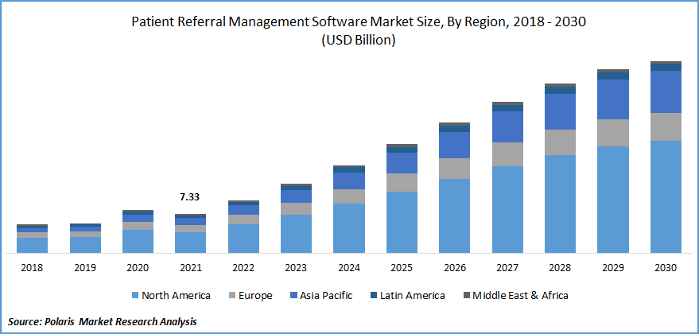This screenshot has height=334, width=699.
Task: Click the Latin America legend color swatch
Action: pos(374,295)
